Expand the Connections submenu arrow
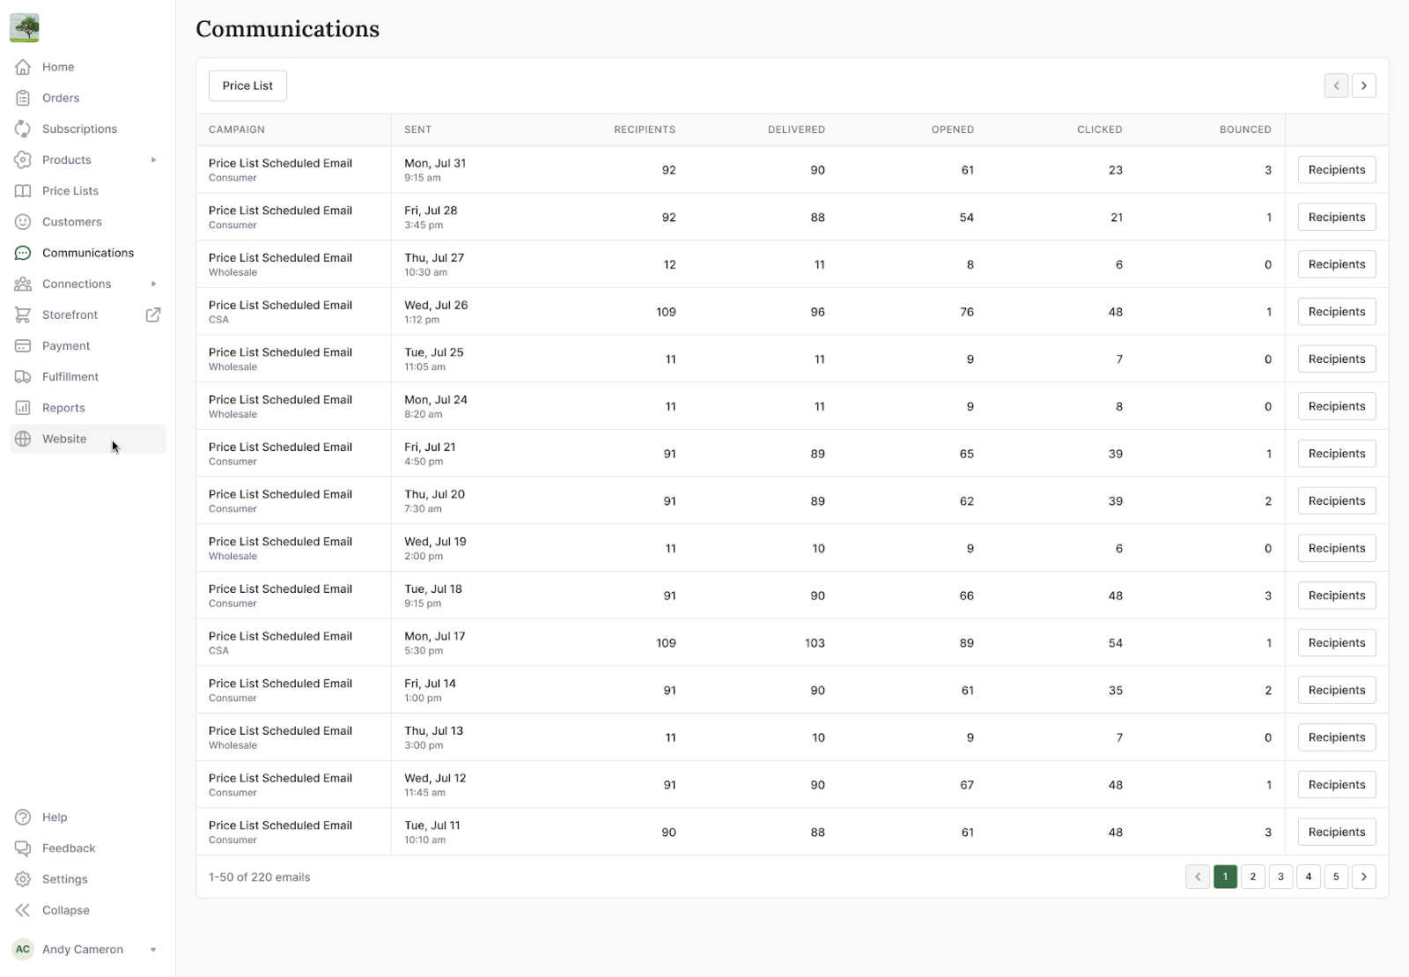The width and height of the screenshot is (1409, 977). (153, 284)
